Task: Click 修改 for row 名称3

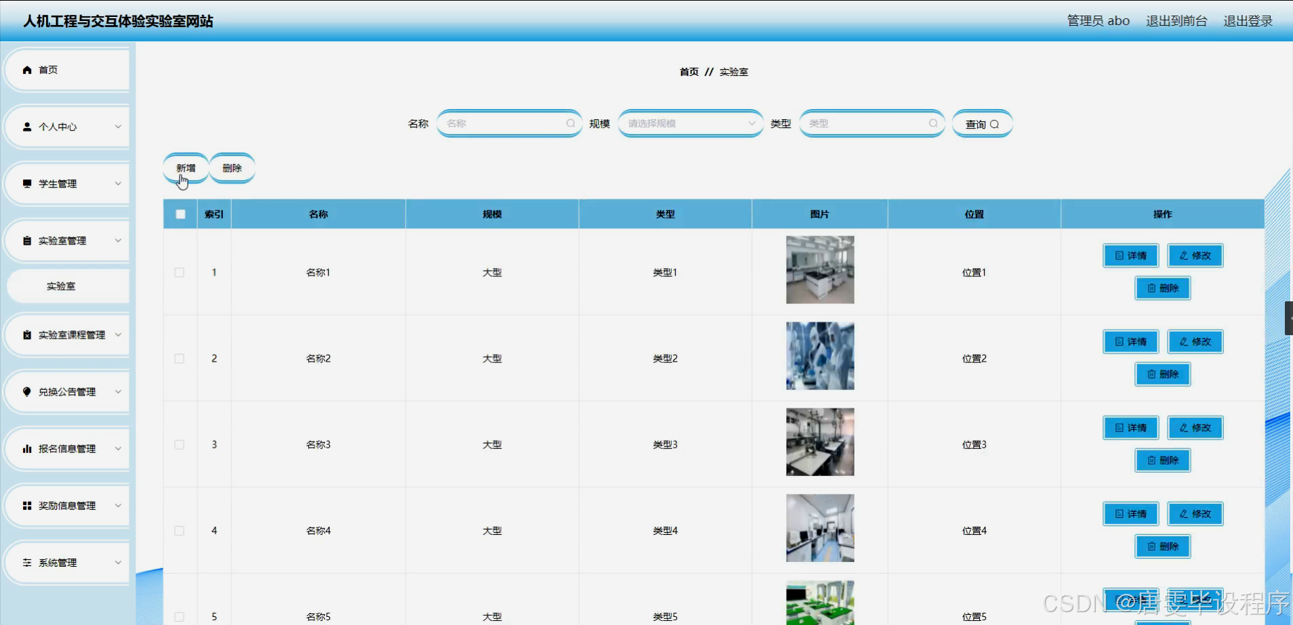Action: pos(1195,427)
